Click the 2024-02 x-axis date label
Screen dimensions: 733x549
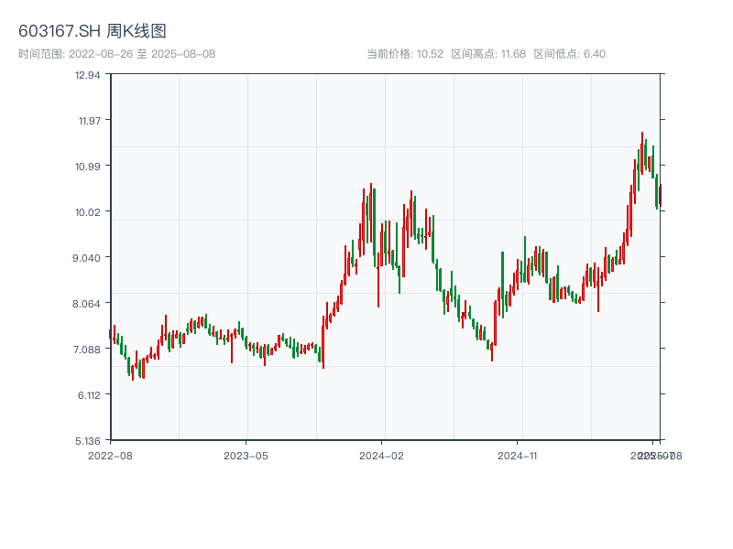tap(382, 455)
